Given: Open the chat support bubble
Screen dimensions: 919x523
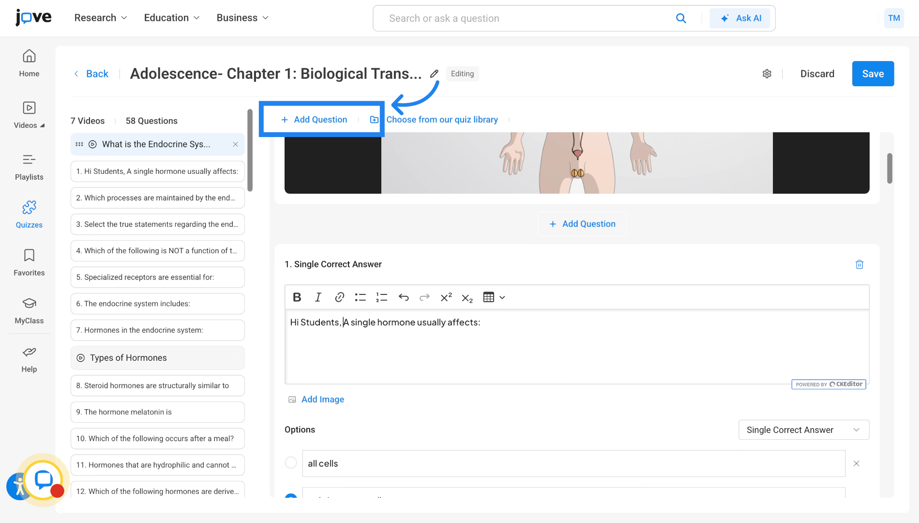Looking at the screenshot, I should click(44, 479).
